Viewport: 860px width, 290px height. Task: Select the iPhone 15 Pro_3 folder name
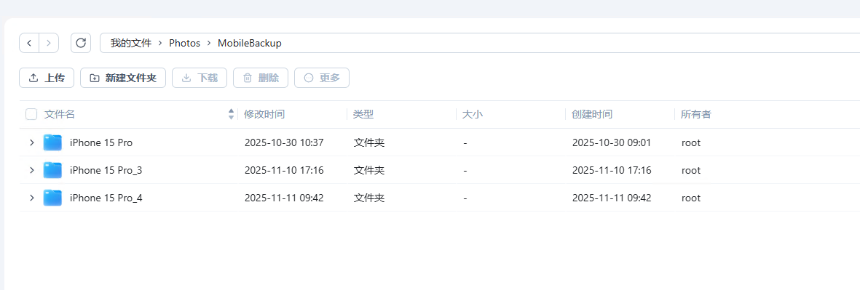(x=106, y=170)
